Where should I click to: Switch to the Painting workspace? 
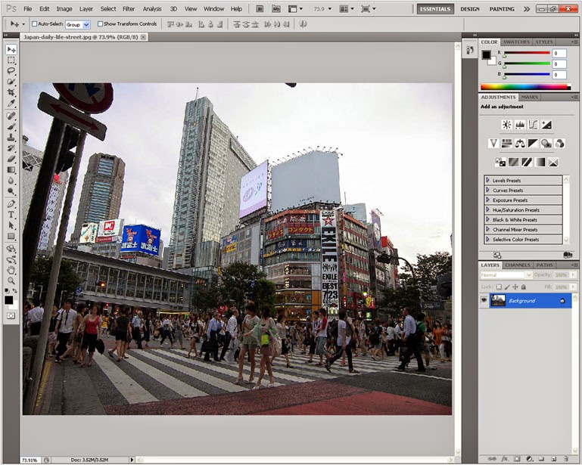point(502,9)
